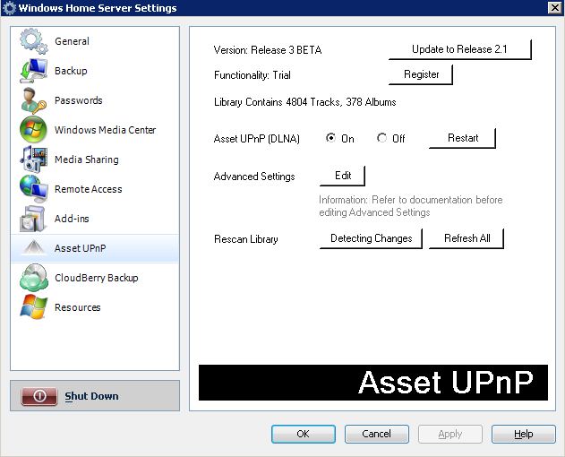
Task: Click the Media Sharing icon
Action: pyautogui.click(x=33, y=160)
